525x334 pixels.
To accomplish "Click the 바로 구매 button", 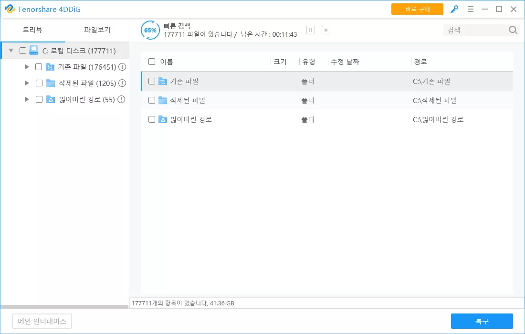I will 417,9.
